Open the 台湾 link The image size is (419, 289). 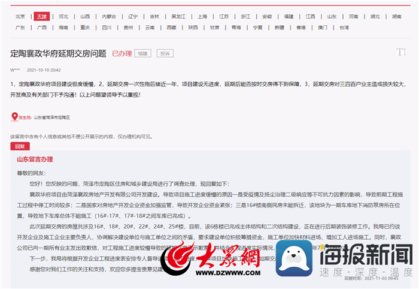[x=344, y=28]
